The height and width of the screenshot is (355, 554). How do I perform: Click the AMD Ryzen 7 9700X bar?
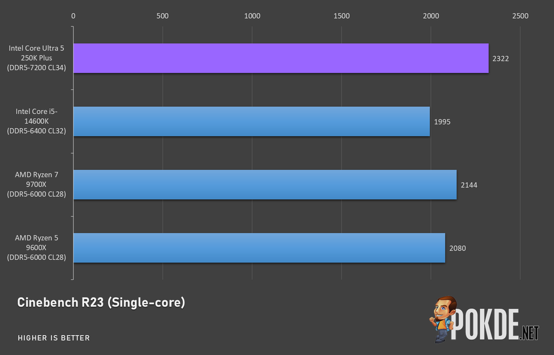265,185
